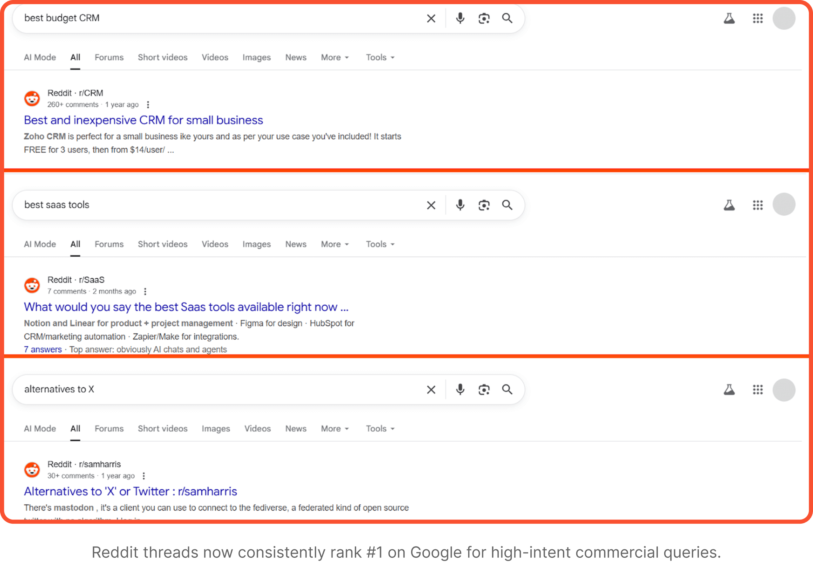Expand Tools dropdown under 'best budget CRM'

click(380, 57)
